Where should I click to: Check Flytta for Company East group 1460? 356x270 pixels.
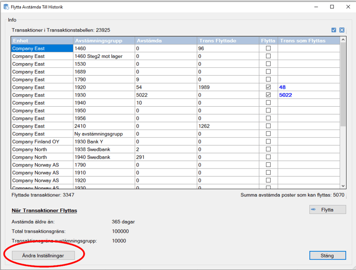pos(268,48)
